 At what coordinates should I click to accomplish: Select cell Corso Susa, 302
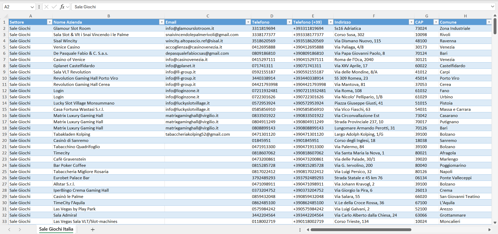point(374,35)
